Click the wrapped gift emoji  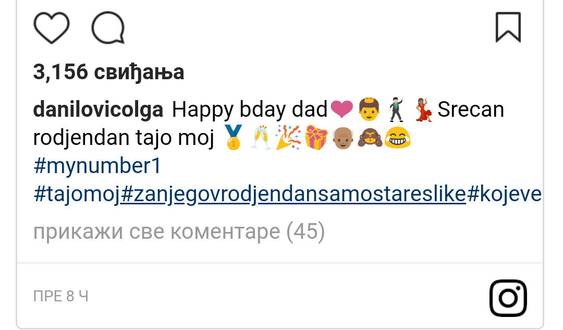click(x=316, y=138)
